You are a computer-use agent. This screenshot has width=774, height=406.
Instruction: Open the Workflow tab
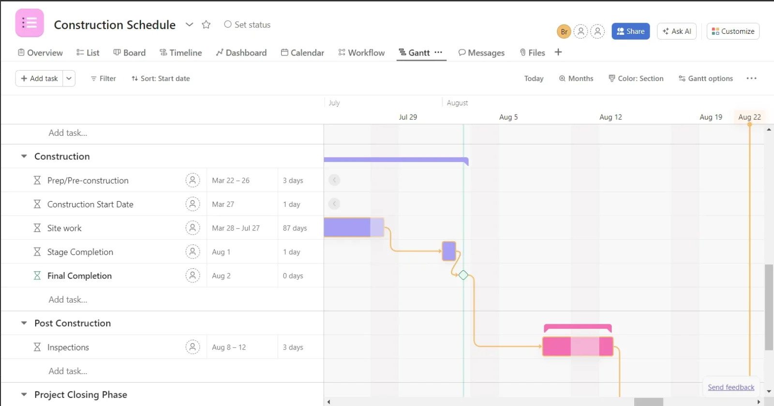coord(361,53)
